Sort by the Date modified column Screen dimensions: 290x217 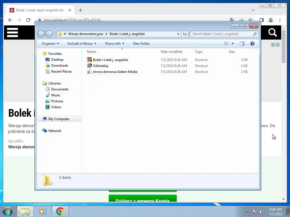[x=176, y=52]
